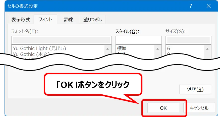This screenshot has width=220, height=117.
Task: Select Yu Gothic Light (見出し) font
Action: 39,48
